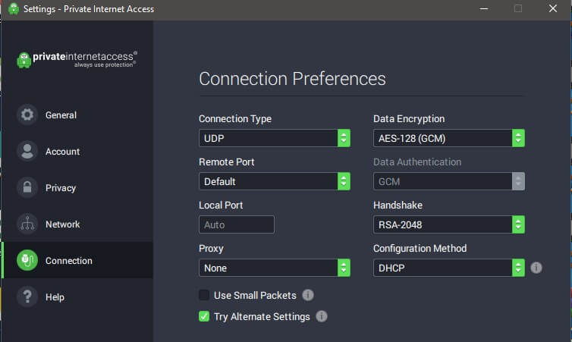The width and height of the screenshot is (572, 342).
Task: Click the Try Alternate Settings label text
Action: click(x=262, y=316)
